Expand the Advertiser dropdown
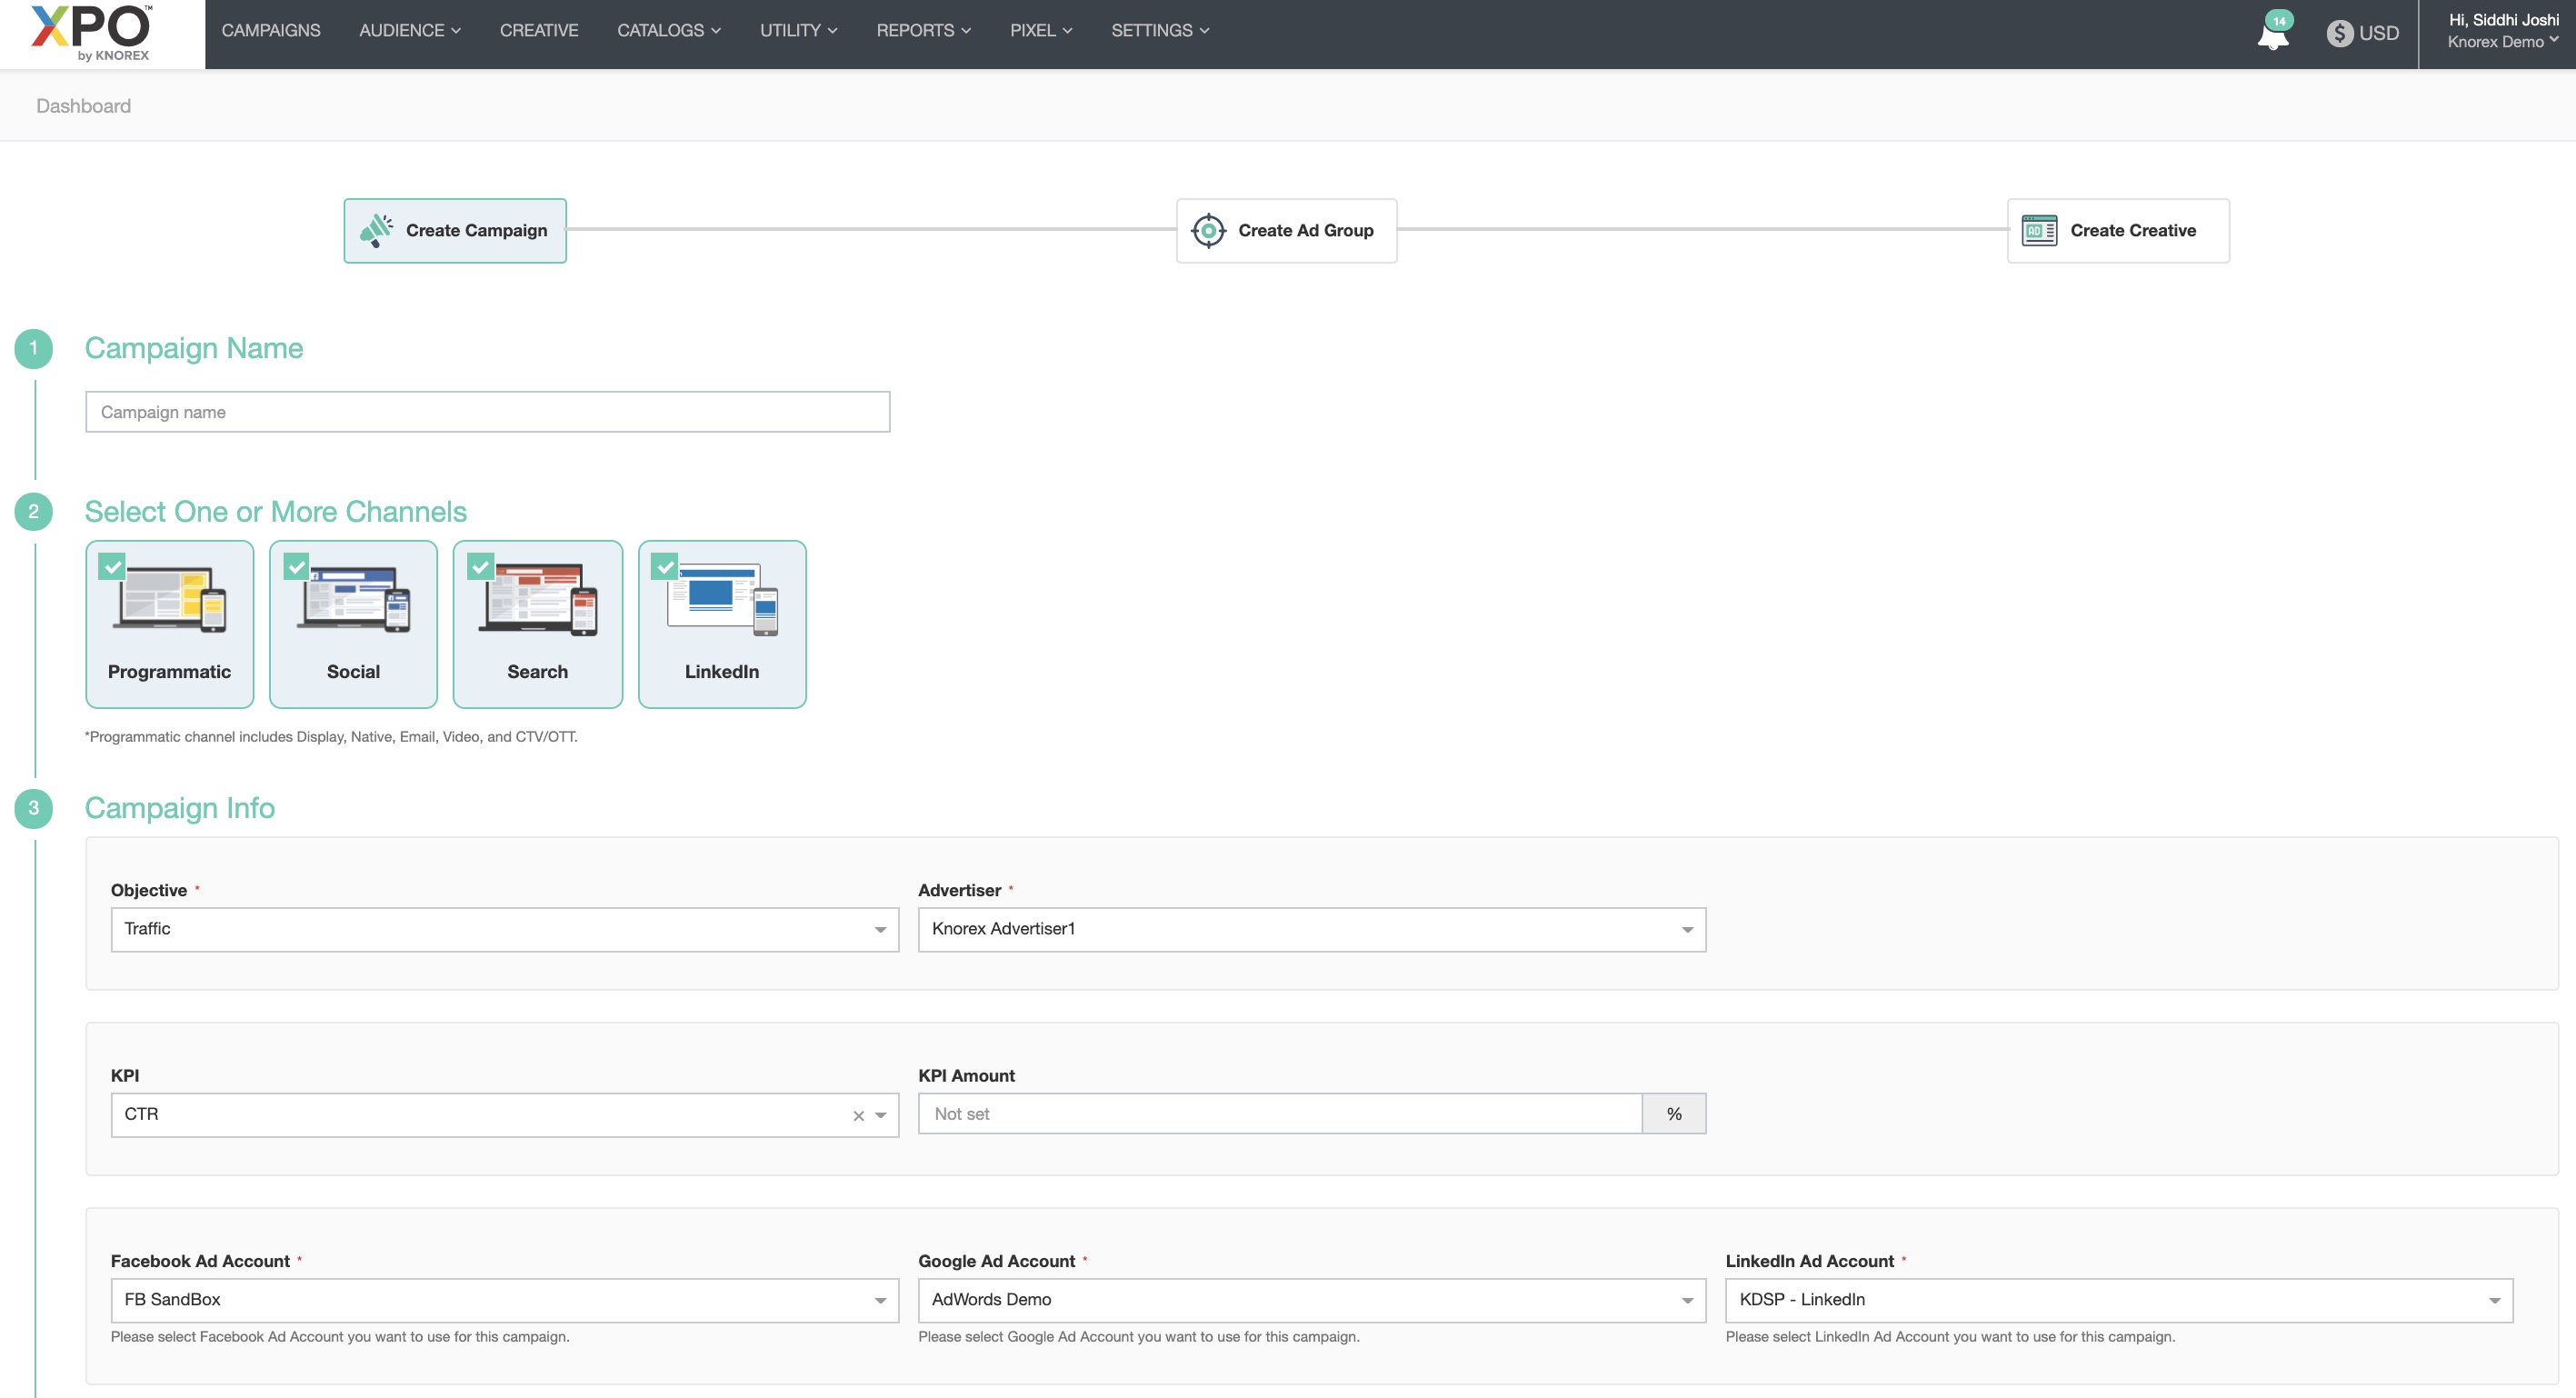This screenshot has width=2576, height=1398. point(1311,929)
